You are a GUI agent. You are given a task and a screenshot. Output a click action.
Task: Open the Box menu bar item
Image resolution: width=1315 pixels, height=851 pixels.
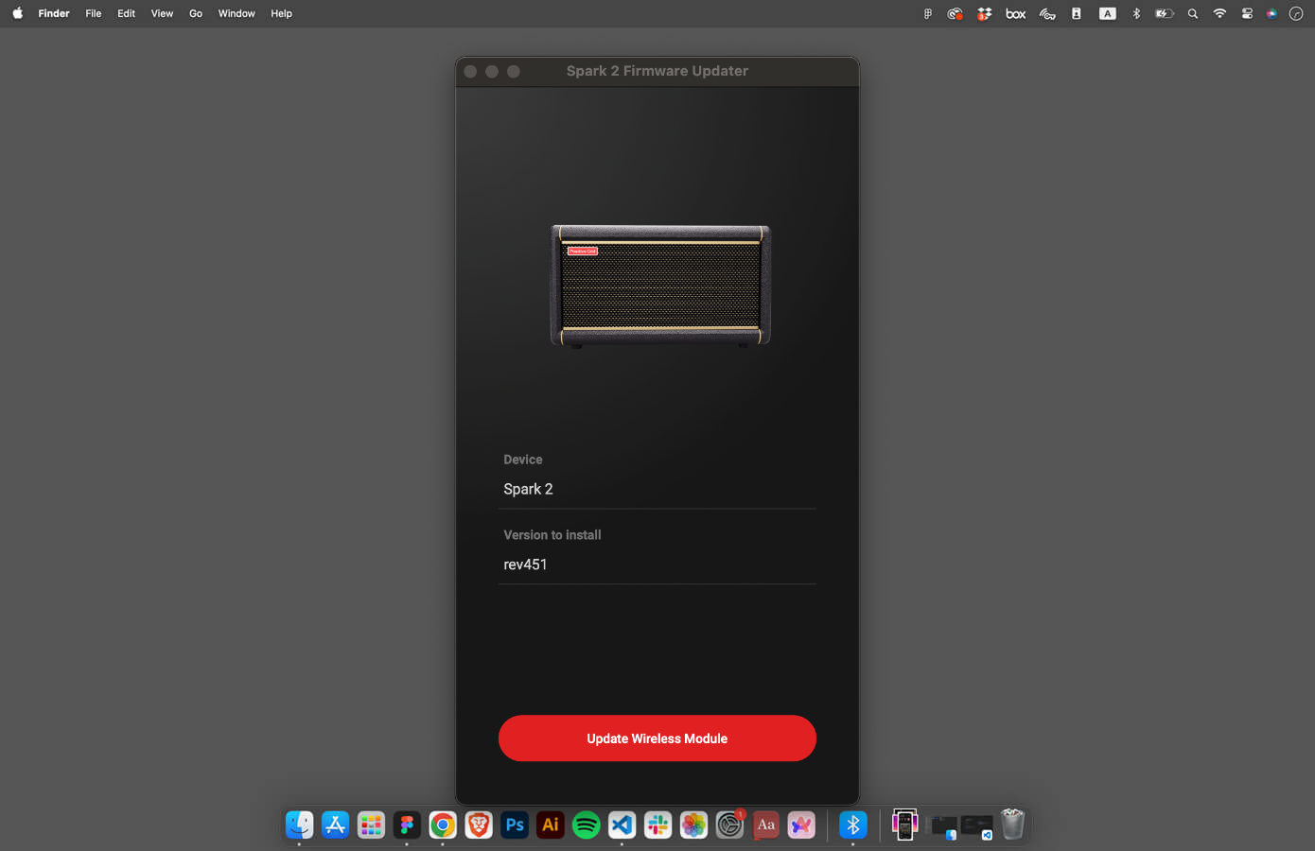[x=1016, y=13]
